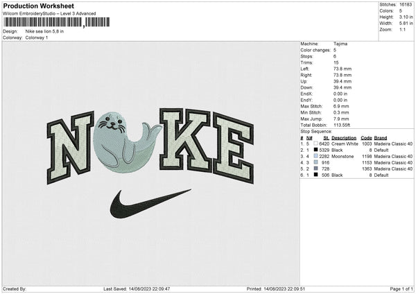Click the black swatch in stop row 2
Image resolution: width=416 pixels, height=294 pixels.
click(x=315, y=150)
